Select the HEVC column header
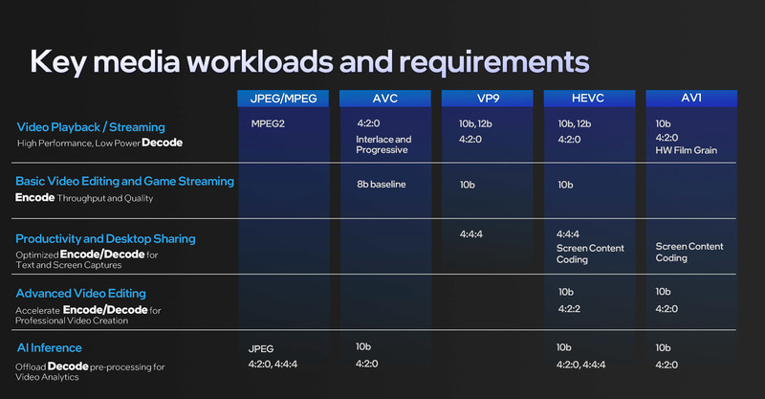765x399 pixels. pos(589,99)
